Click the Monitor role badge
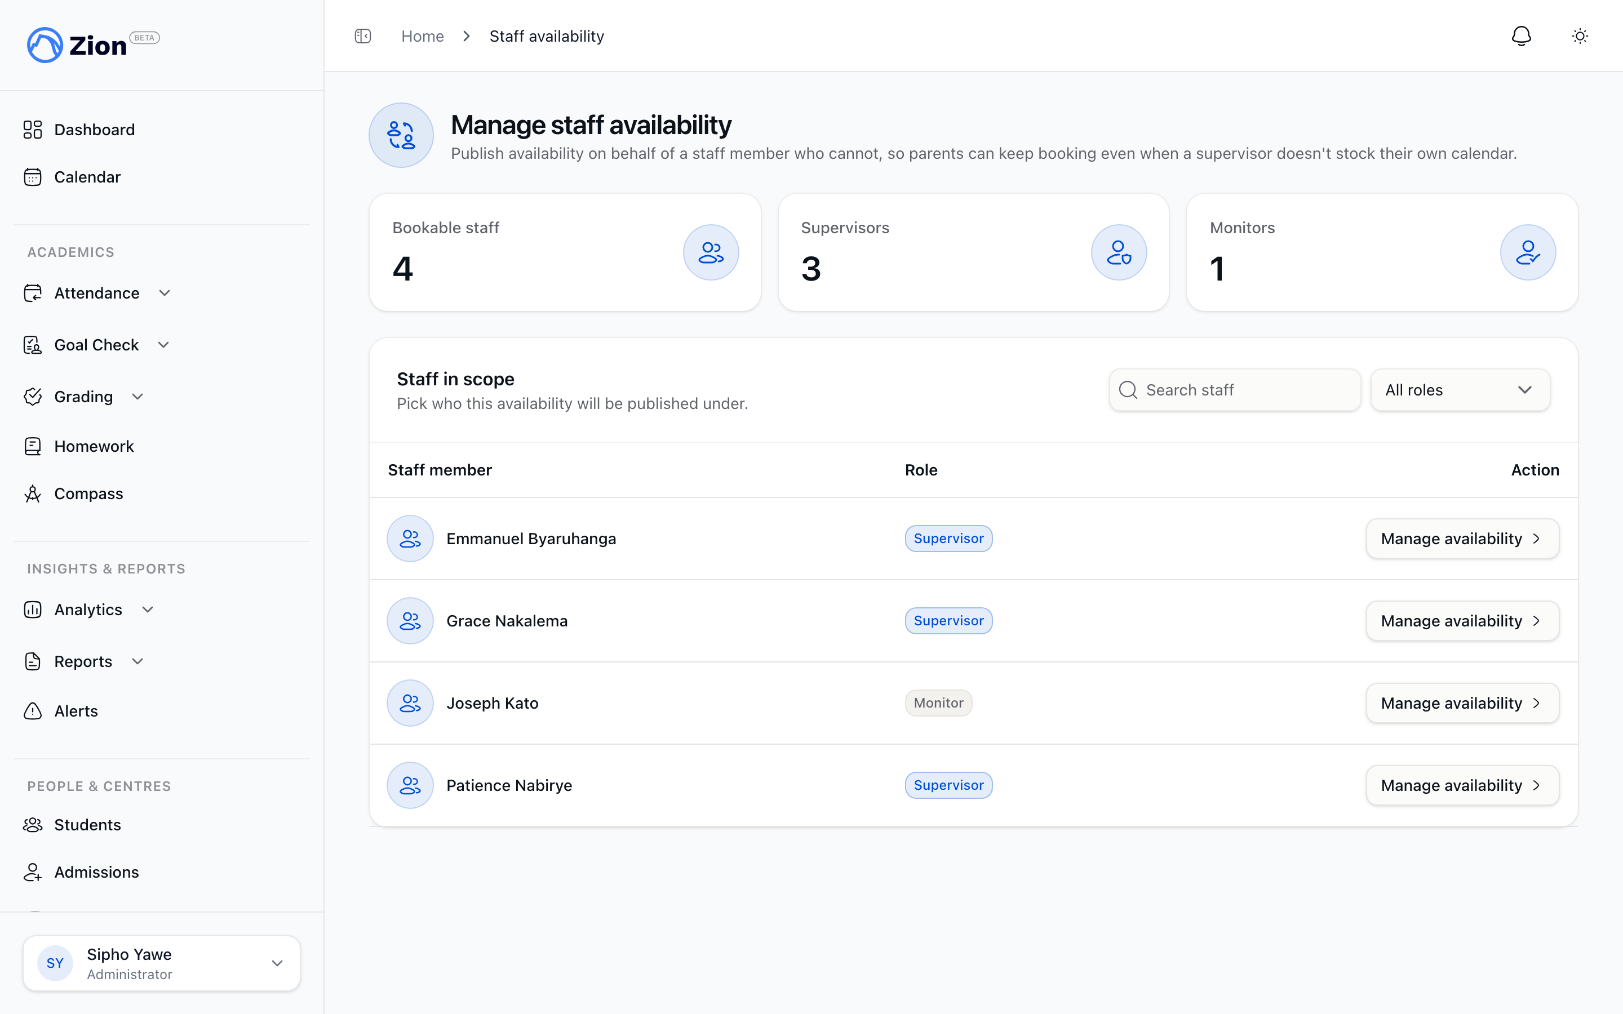1623x1014 pixels. coord(938,703)
